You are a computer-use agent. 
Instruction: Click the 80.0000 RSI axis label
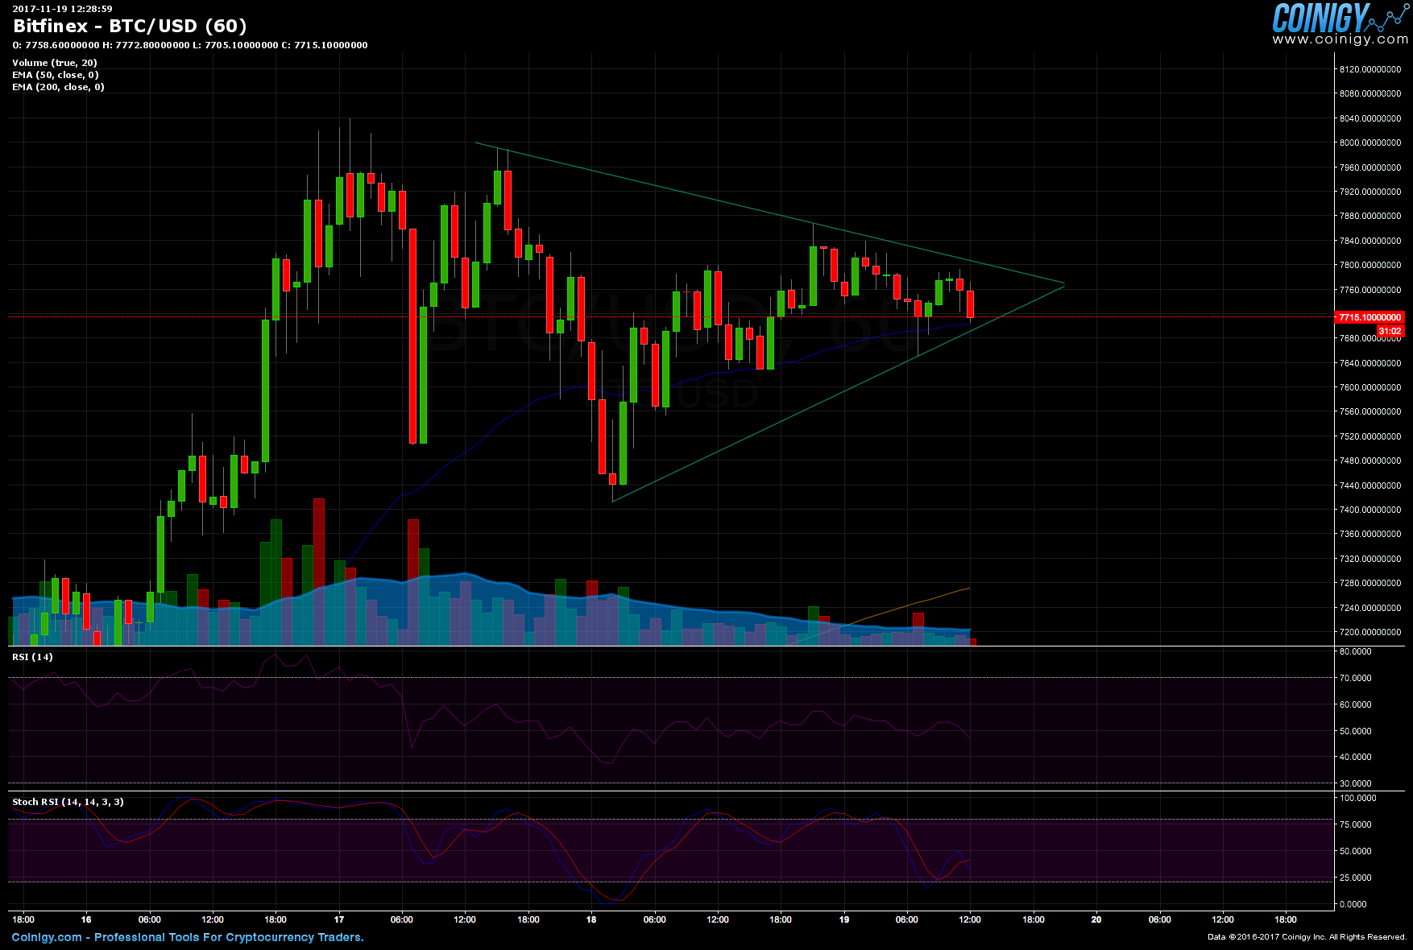coord(1356,651)
